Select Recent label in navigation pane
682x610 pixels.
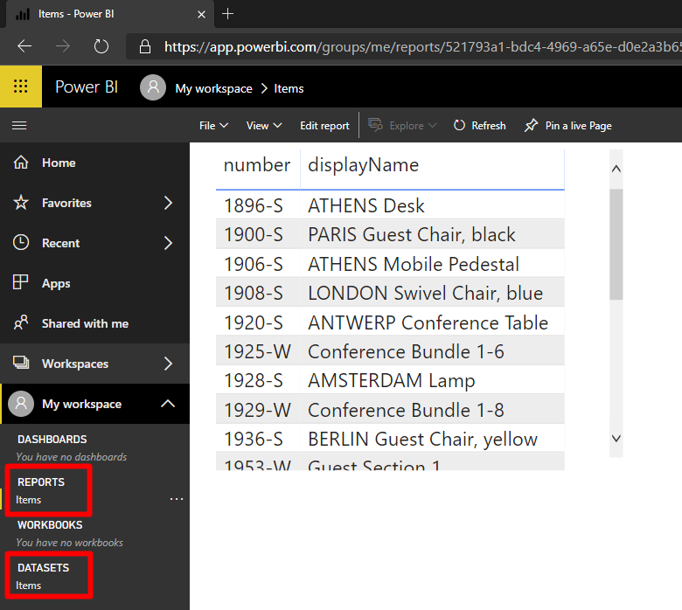point(60,243)
